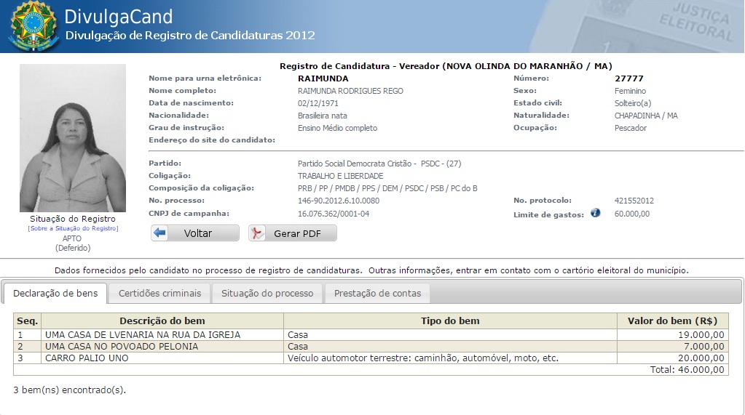Screen dimensions: 745x415
Task: Click candidate number 27777
Action: (629, 78)
